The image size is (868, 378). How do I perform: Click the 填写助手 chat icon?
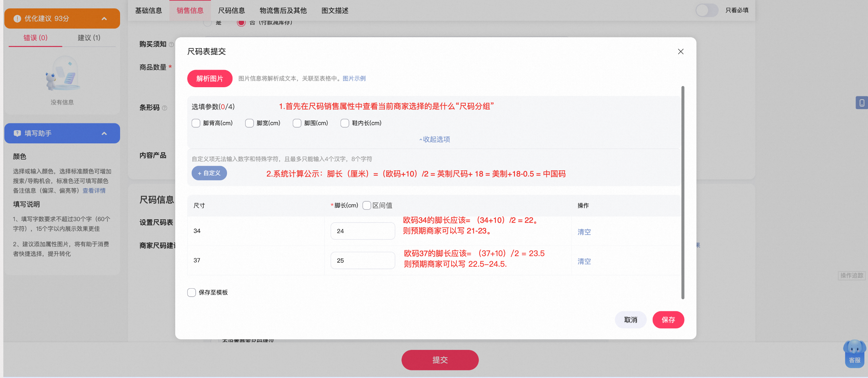[17, 134]
